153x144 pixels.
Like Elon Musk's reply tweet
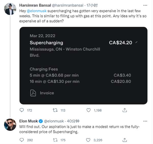pyautogui.click(x=88, y=140)
